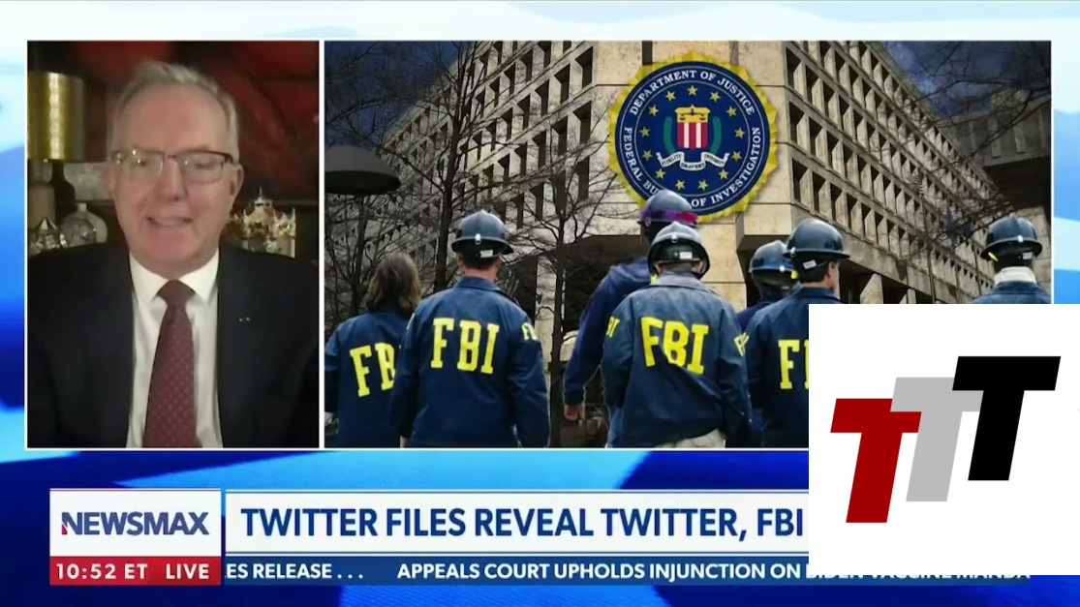Click the 10:52 ET time display

(103, 571)
